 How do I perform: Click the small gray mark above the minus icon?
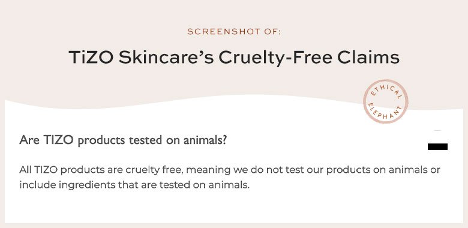point(437,130)
